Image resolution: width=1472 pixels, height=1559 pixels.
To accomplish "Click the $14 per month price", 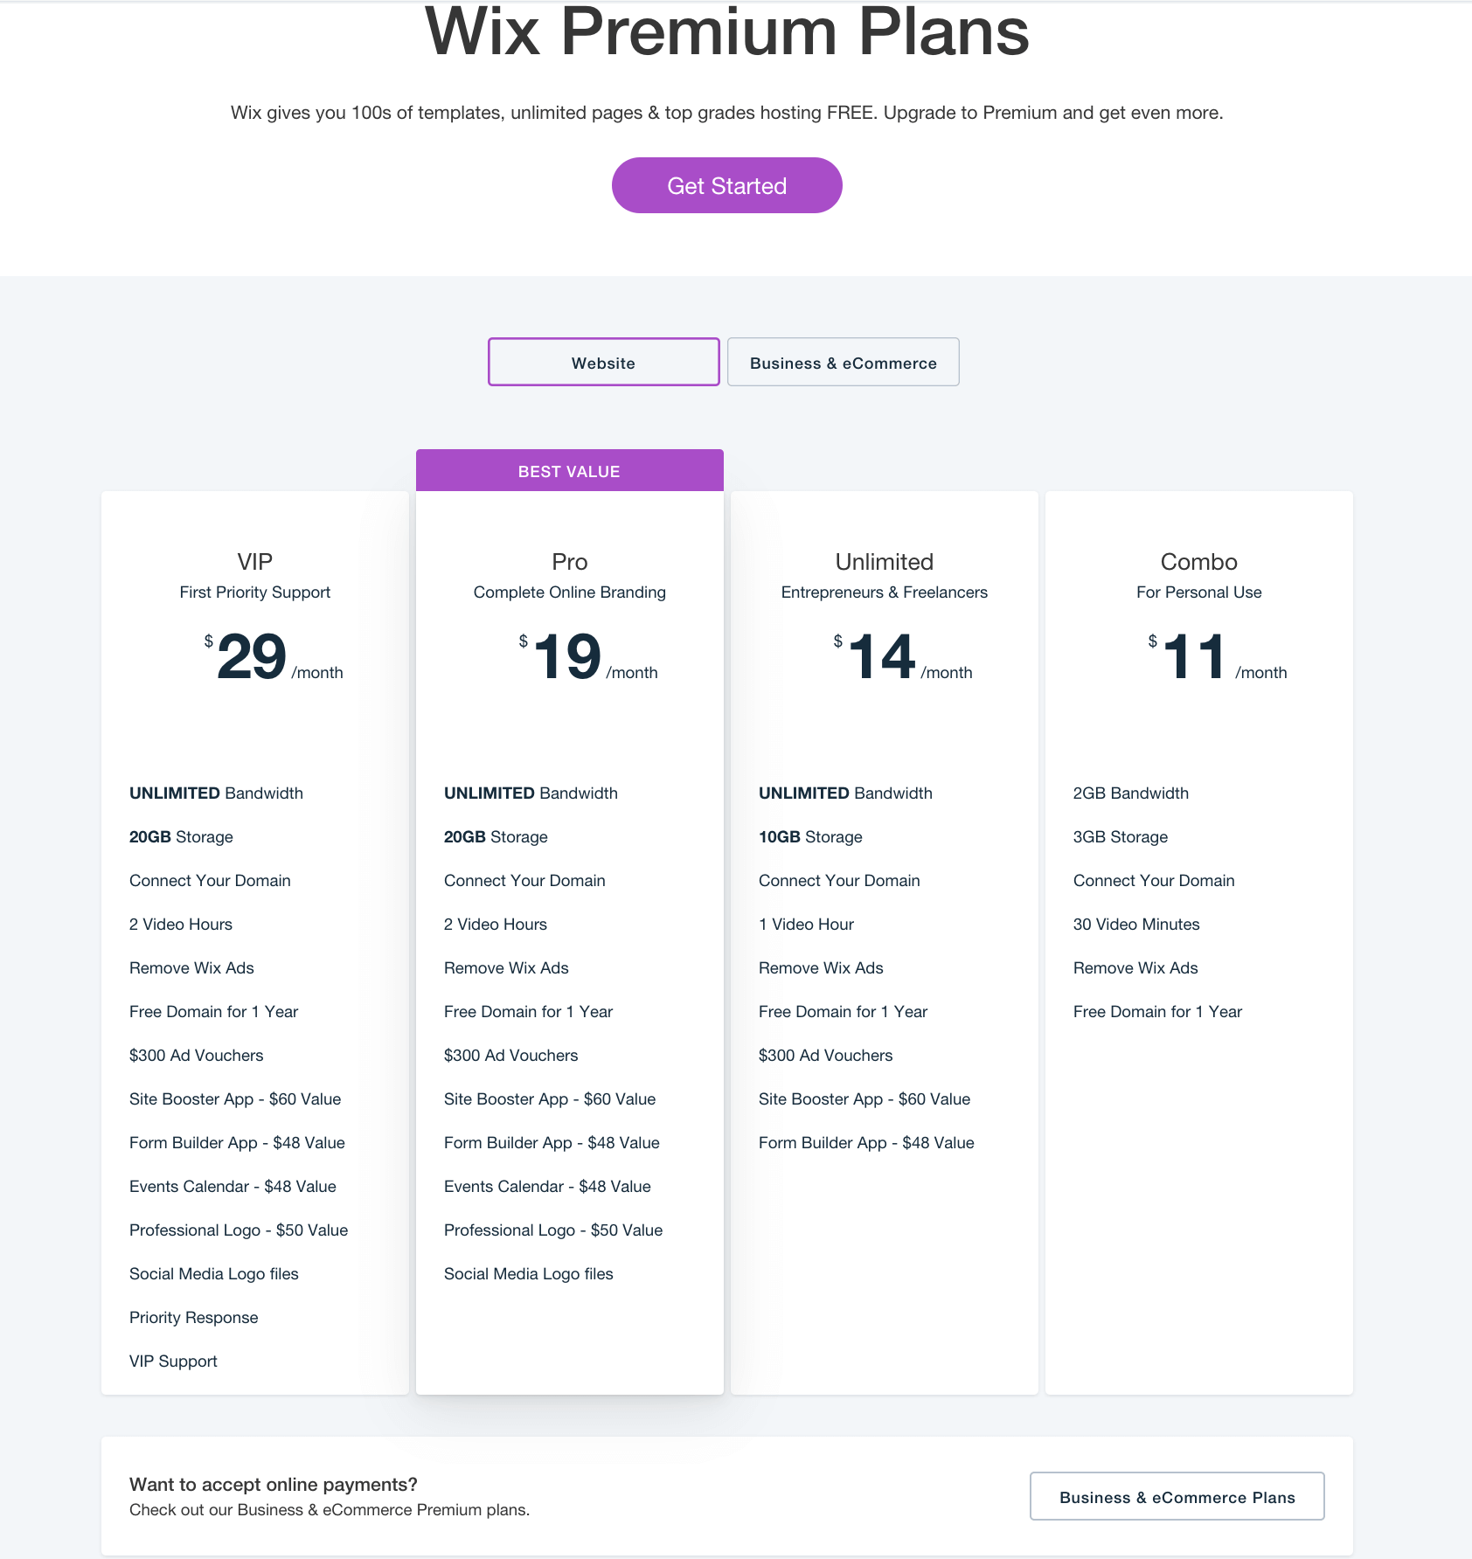I will (x=902, y=656).
